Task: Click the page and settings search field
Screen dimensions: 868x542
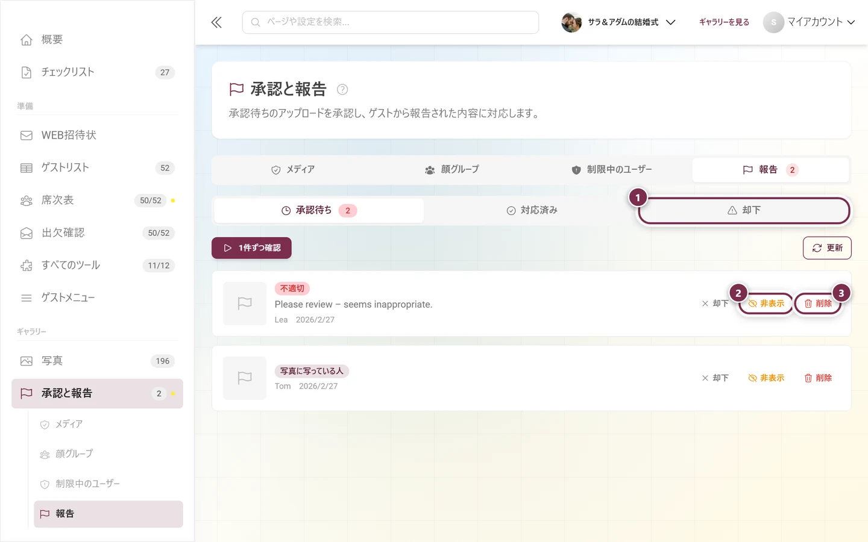Action: (391, 22)
